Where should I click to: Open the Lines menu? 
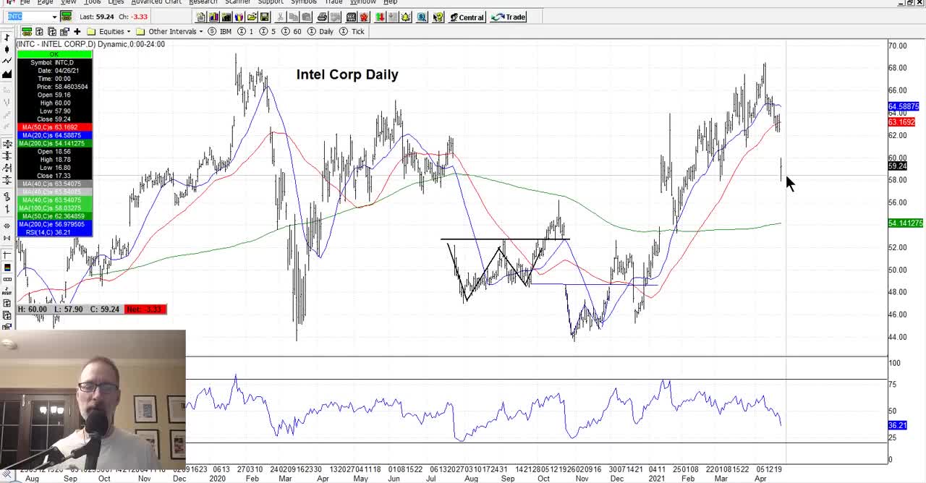(116, 2)
